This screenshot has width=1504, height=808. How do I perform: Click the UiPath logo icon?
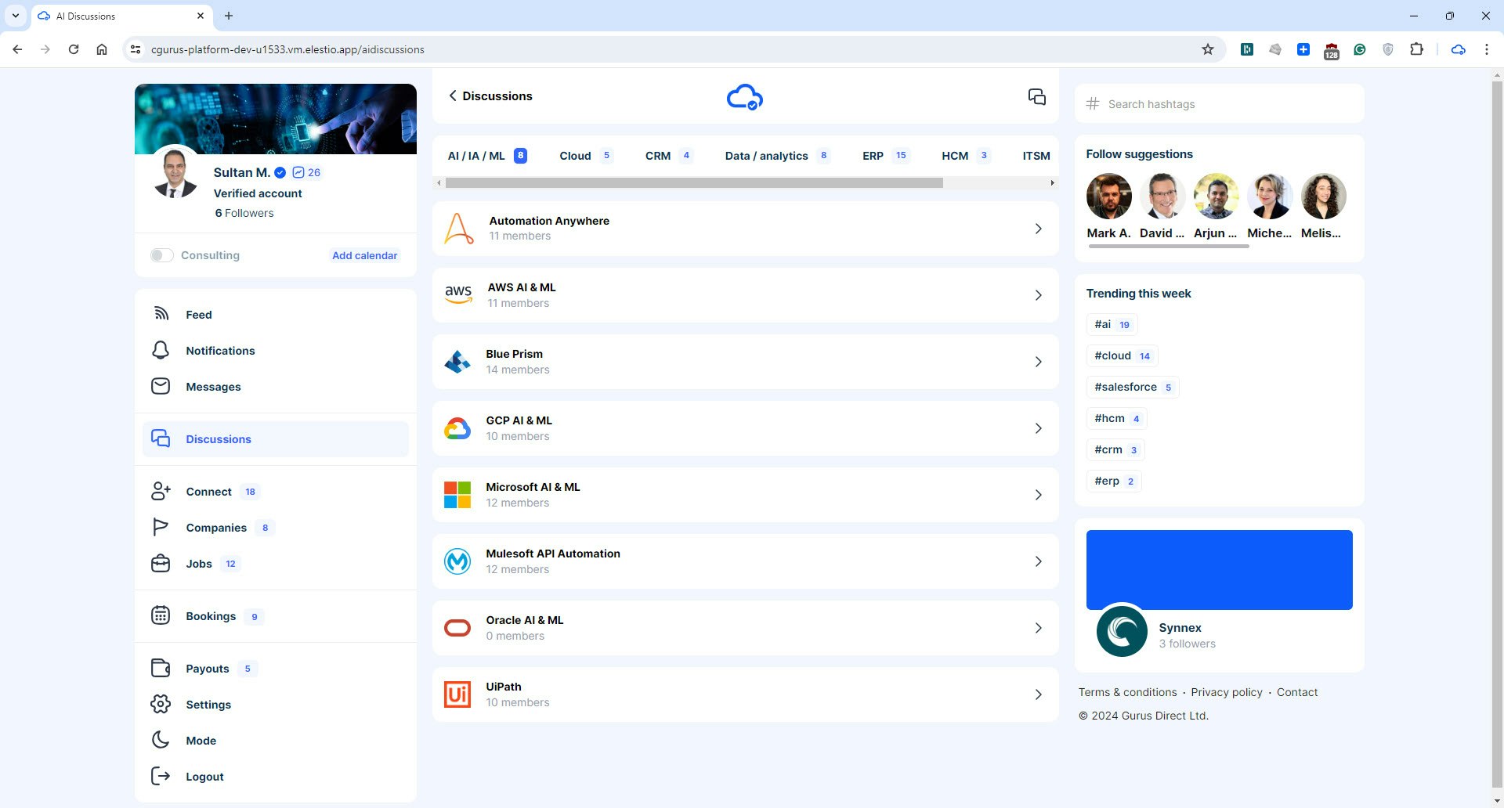[x=457, y=694]
